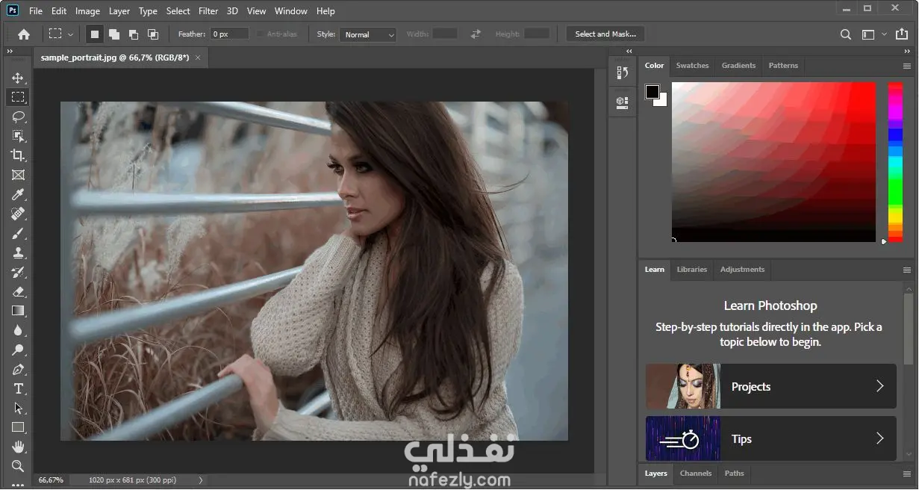This screenshot has width=919, height=490.
Task: Click the Select and Mask button
Action: (605, 34)
